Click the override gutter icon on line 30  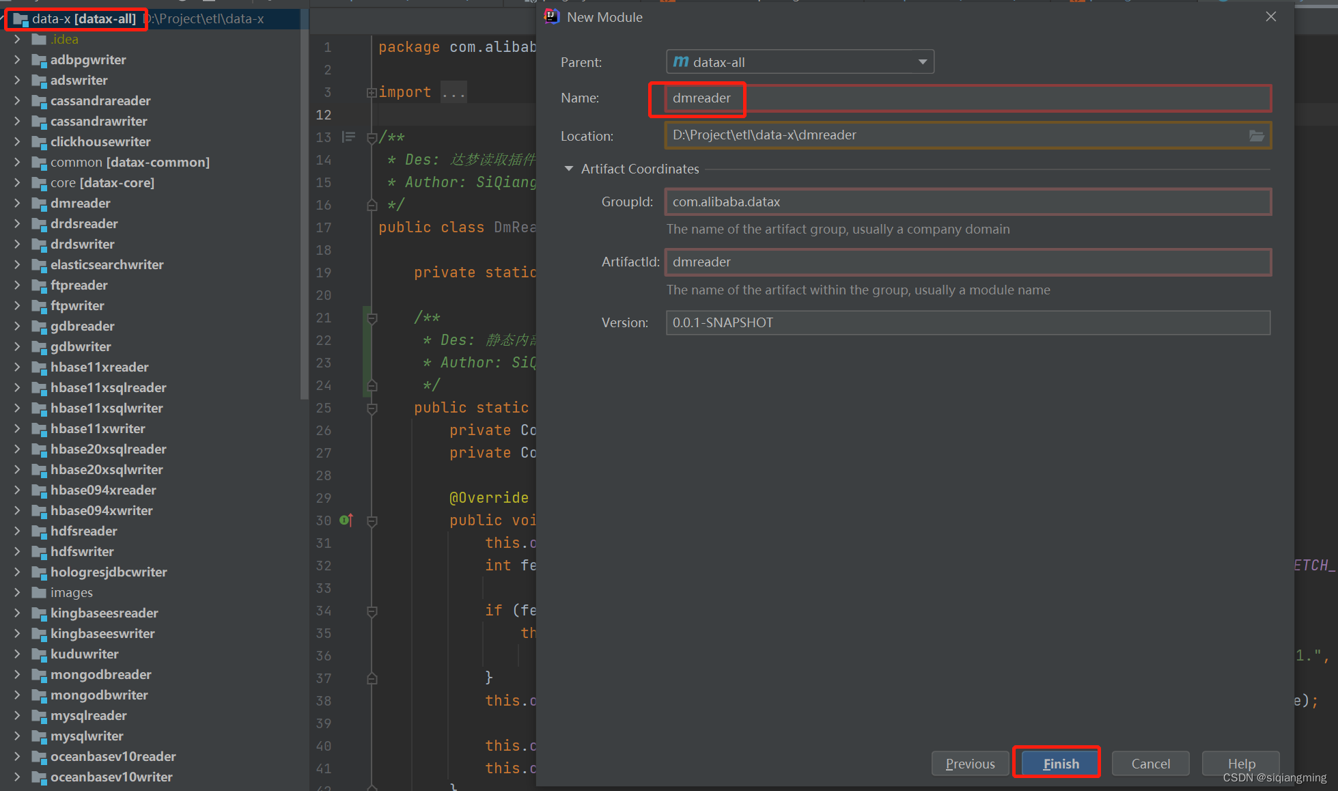pos(346,521)
